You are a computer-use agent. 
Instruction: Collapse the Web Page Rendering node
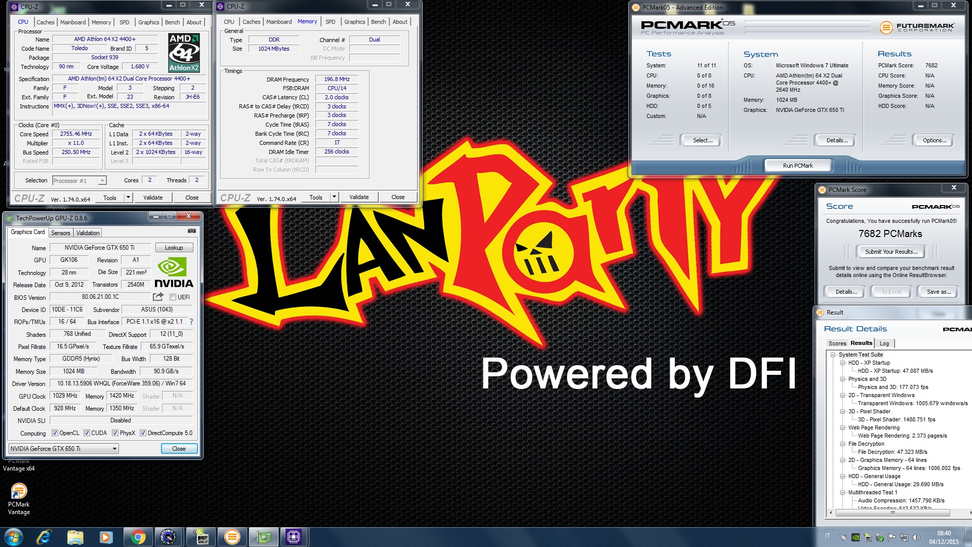click(x=842, y=427)
